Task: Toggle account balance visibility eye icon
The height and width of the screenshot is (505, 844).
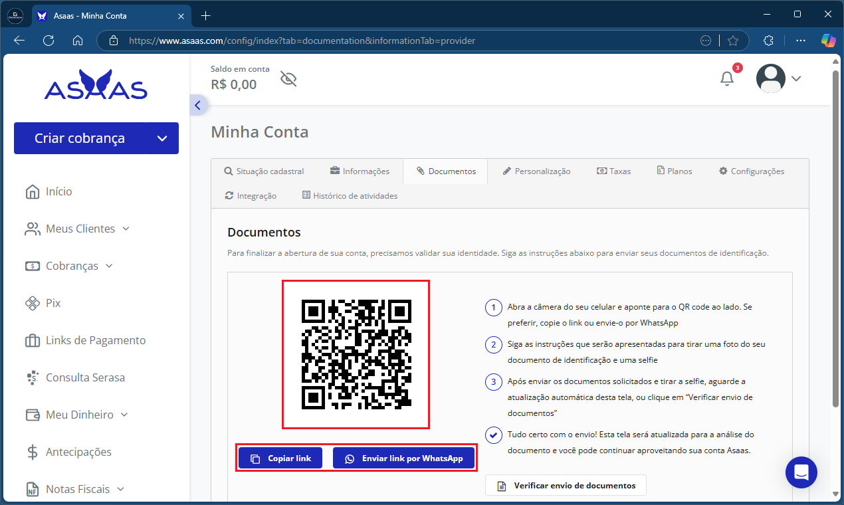Action: pos(288,79)
